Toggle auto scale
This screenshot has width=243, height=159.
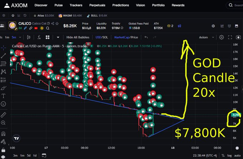click(237, 155)
